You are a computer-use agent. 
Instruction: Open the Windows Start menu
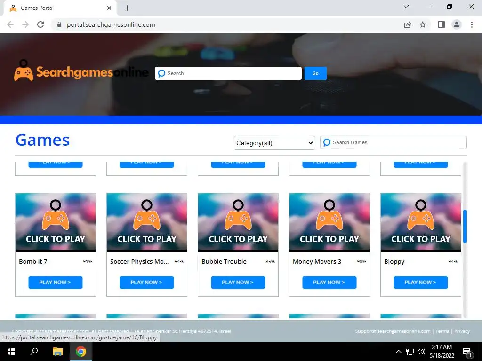[x=11, y=352]
